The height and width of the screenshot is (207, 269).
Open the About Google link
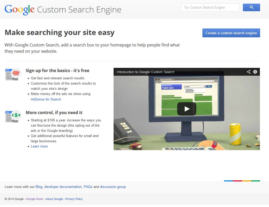click(54, 199)
